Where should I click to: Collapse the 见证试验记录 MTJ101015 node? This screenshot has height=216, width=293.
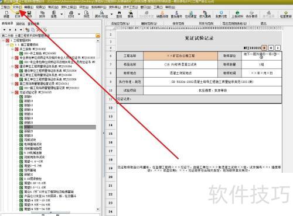click(x=12, y=92)
